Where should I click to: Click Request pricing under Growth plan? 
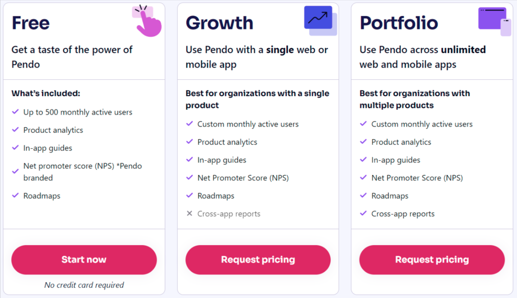pos(258,260)
